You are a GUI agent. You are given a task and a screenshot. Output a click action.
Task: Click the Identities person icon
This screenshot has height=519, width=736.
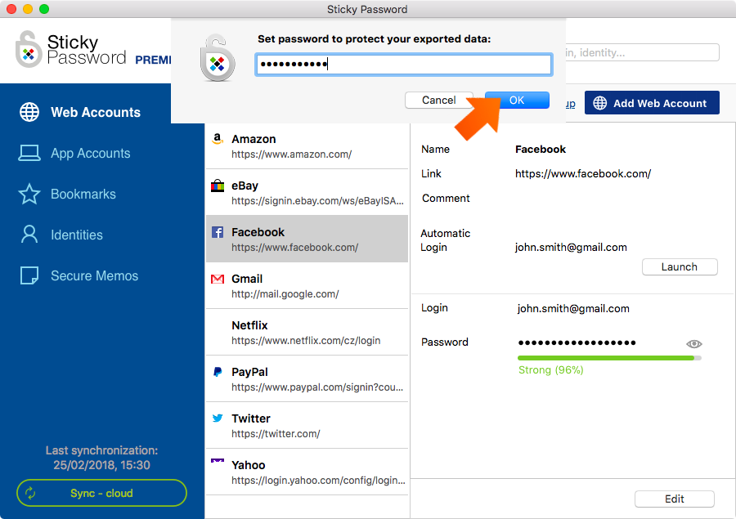coord(29,234)
